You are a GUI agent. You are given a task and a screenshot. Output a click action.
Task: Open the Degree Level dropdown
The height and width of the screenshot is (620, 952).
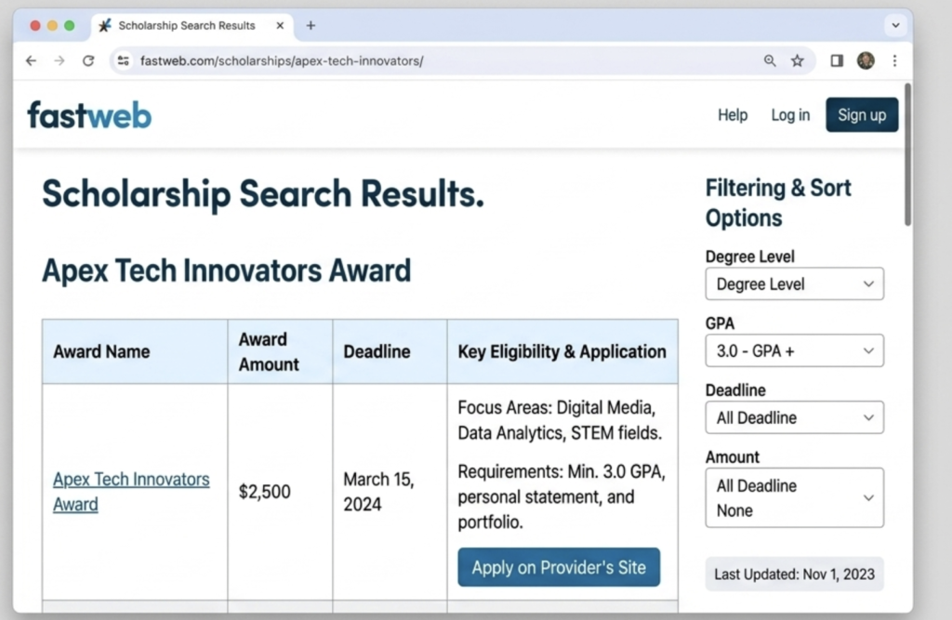794,284
